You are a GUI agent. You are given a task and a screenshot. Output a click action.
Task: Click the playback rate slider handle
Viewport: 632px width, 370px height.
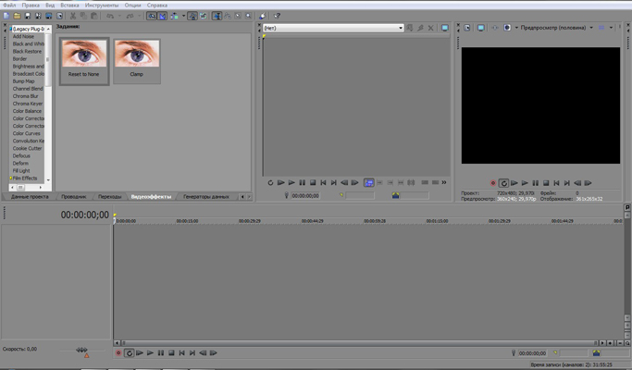pos(81,350)
